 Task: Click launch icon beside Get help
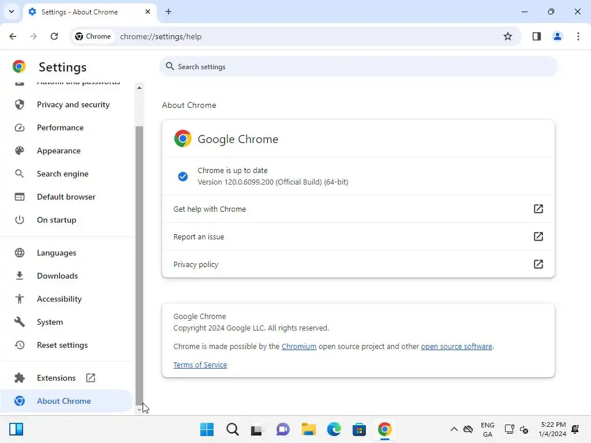(538, 209)
